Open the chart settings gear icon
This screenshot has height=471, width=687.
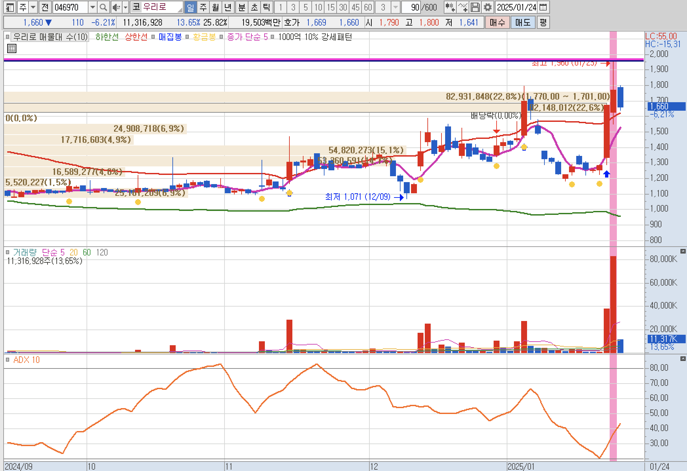pos(488,7)
